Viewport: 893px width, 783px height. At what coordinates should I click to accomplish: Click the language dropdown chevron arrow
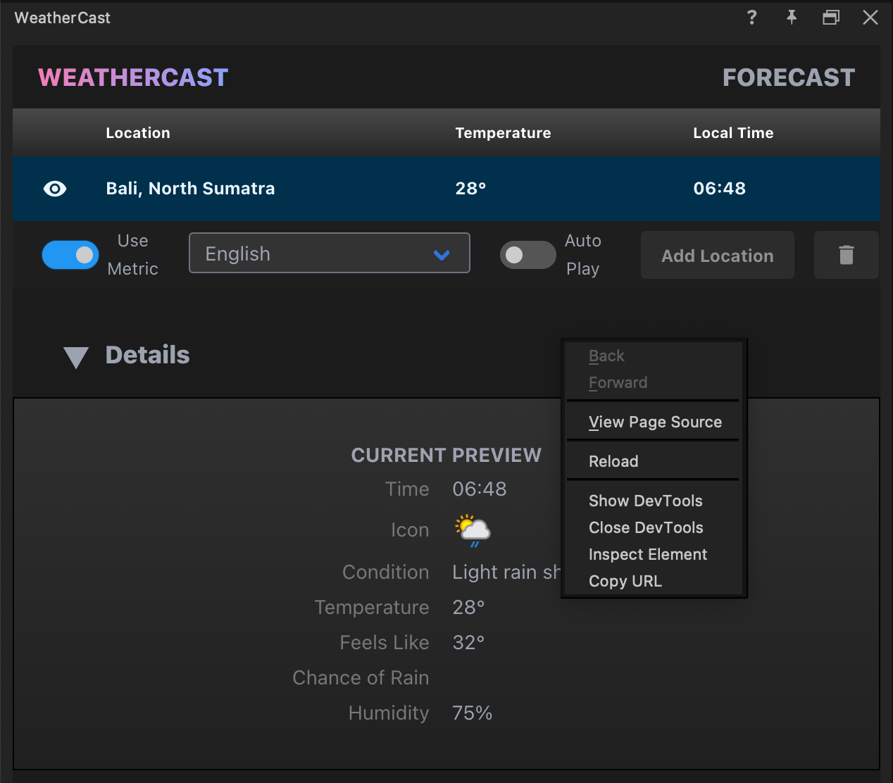click(442, 255)
